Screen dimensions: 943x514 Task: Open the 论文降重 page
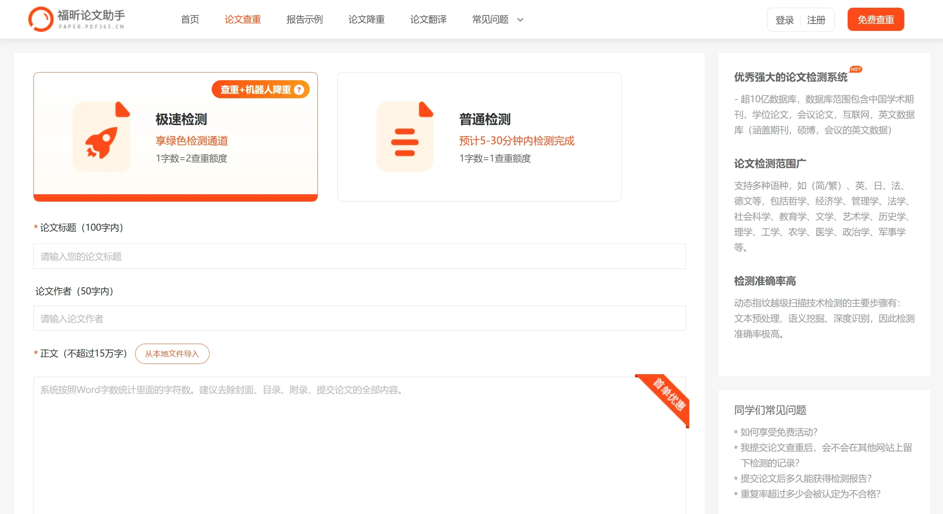[x=366, y=20]
